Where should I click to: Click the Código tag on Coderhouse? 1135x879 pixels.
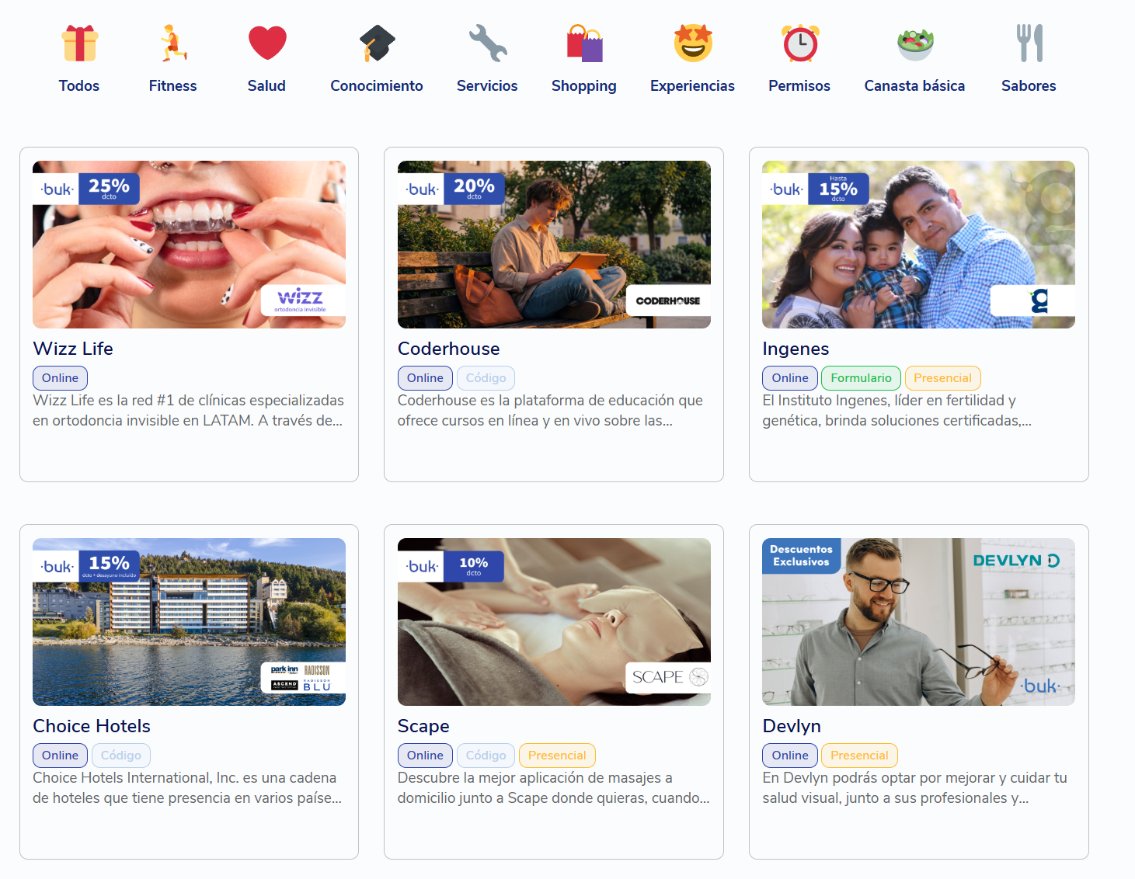[x=486, y=378]
